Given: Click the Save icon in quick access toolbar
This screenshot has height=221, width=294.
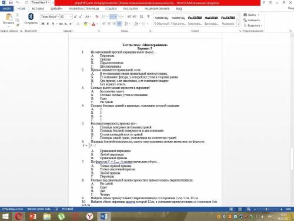Looking at the screenshot, I should coord(11,2).
